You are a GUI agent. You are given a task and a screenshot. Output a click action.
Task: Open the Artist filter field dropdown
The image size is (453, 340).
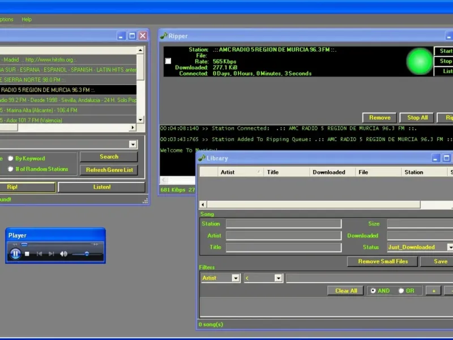(236, 278)
